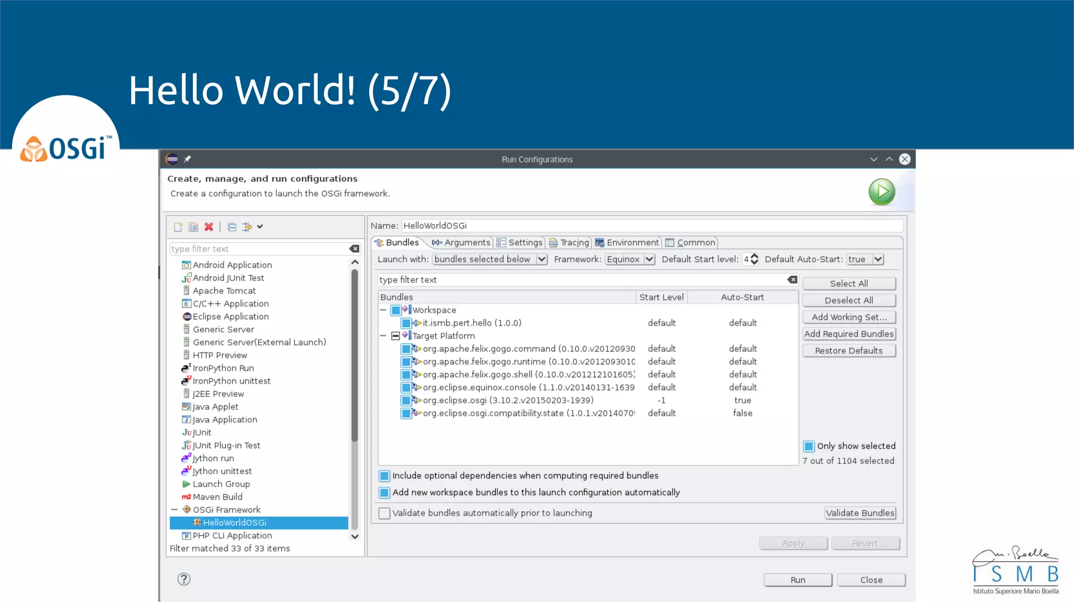Click the help question mark icon
1074x604 pixels.
[184, 579]
